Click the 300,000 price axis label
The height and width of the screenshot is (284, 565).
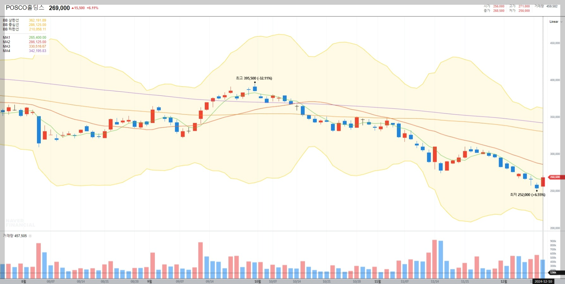click(x=555, y=154)
